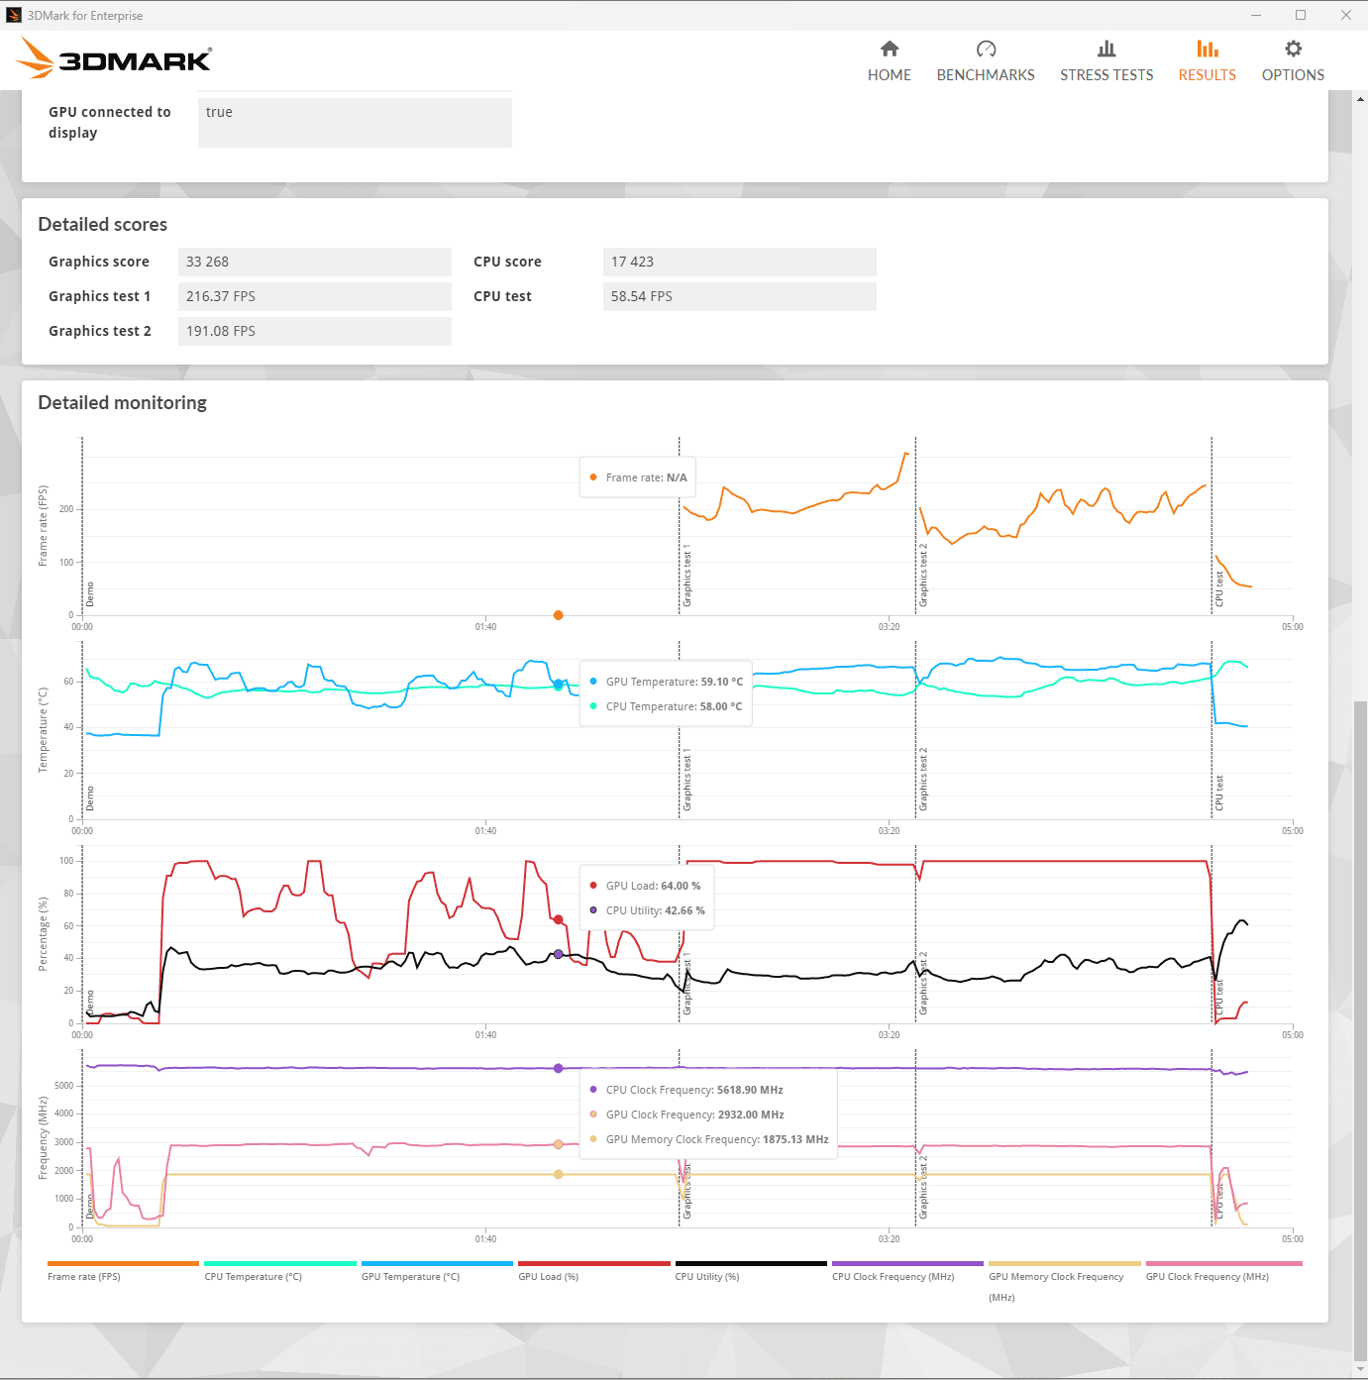Select the BENCHMARKS tab label
The height and width of the screenshot is (1380, 1368).
tap(986, 75)
